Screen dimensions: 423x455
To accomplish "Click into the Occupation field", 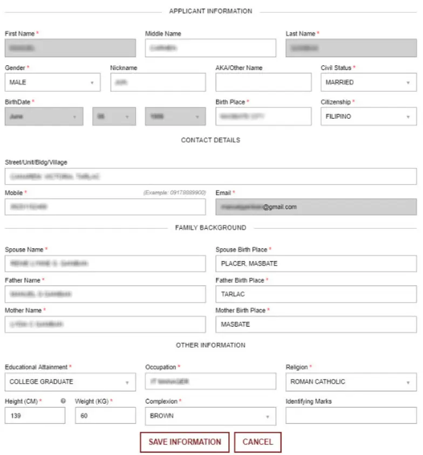I will (x=210, y=381).
